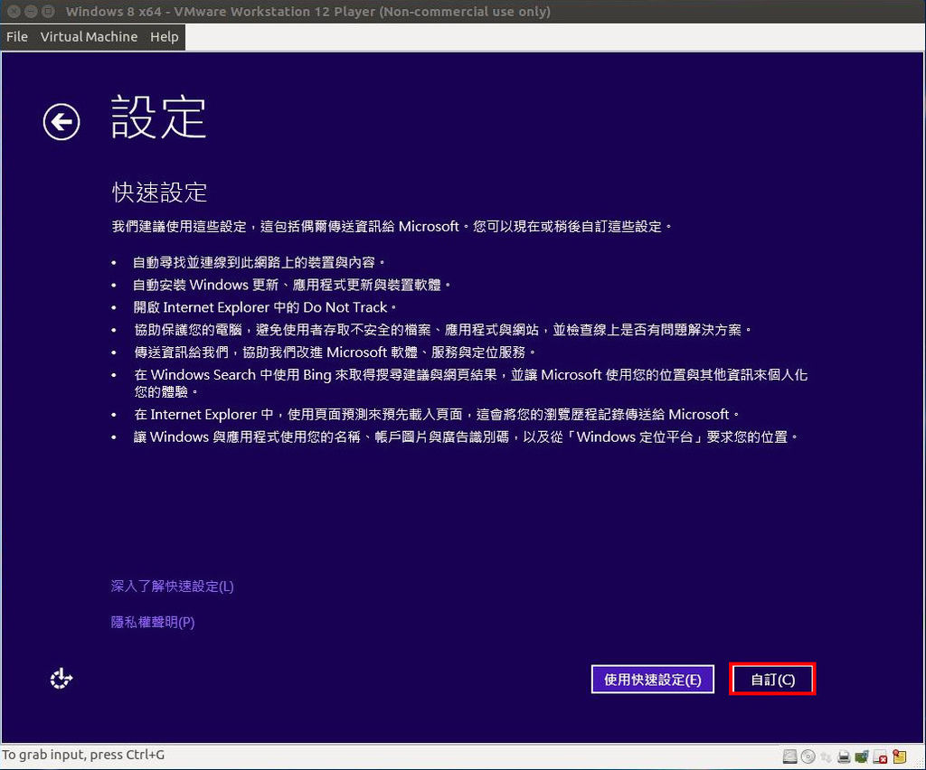Click the bullet starting 傳送資訊給我們
Screen dimensions: 926x770
[x=335, y=352]
